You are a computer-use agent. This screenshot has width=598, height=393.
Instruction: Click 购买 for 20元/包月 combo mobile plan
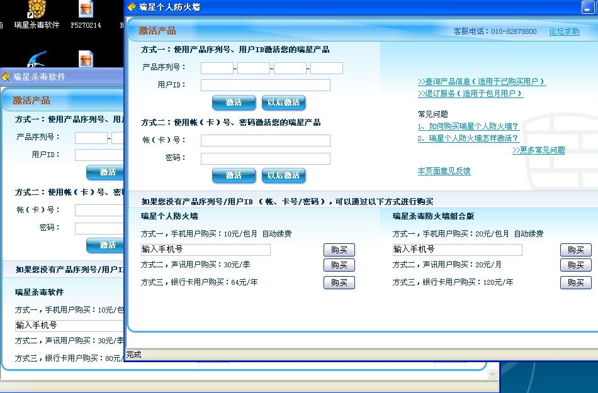click(575, 250)
